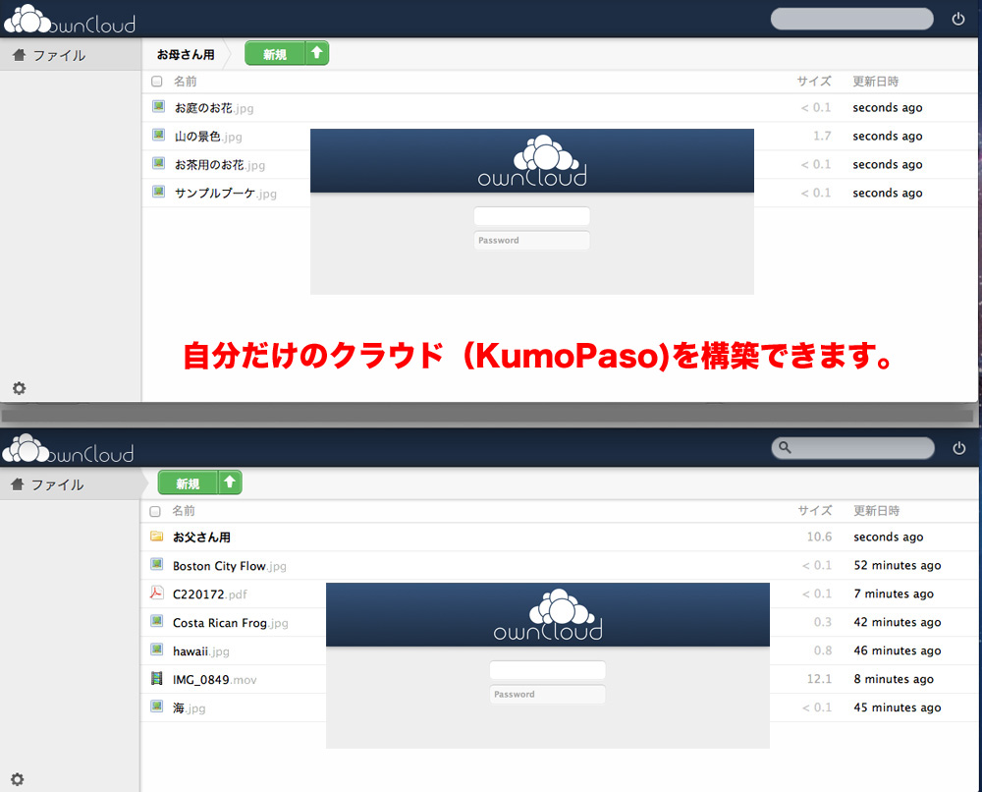Open IMG_0849.mov file
982x792 pixels.
coord(215,679)
